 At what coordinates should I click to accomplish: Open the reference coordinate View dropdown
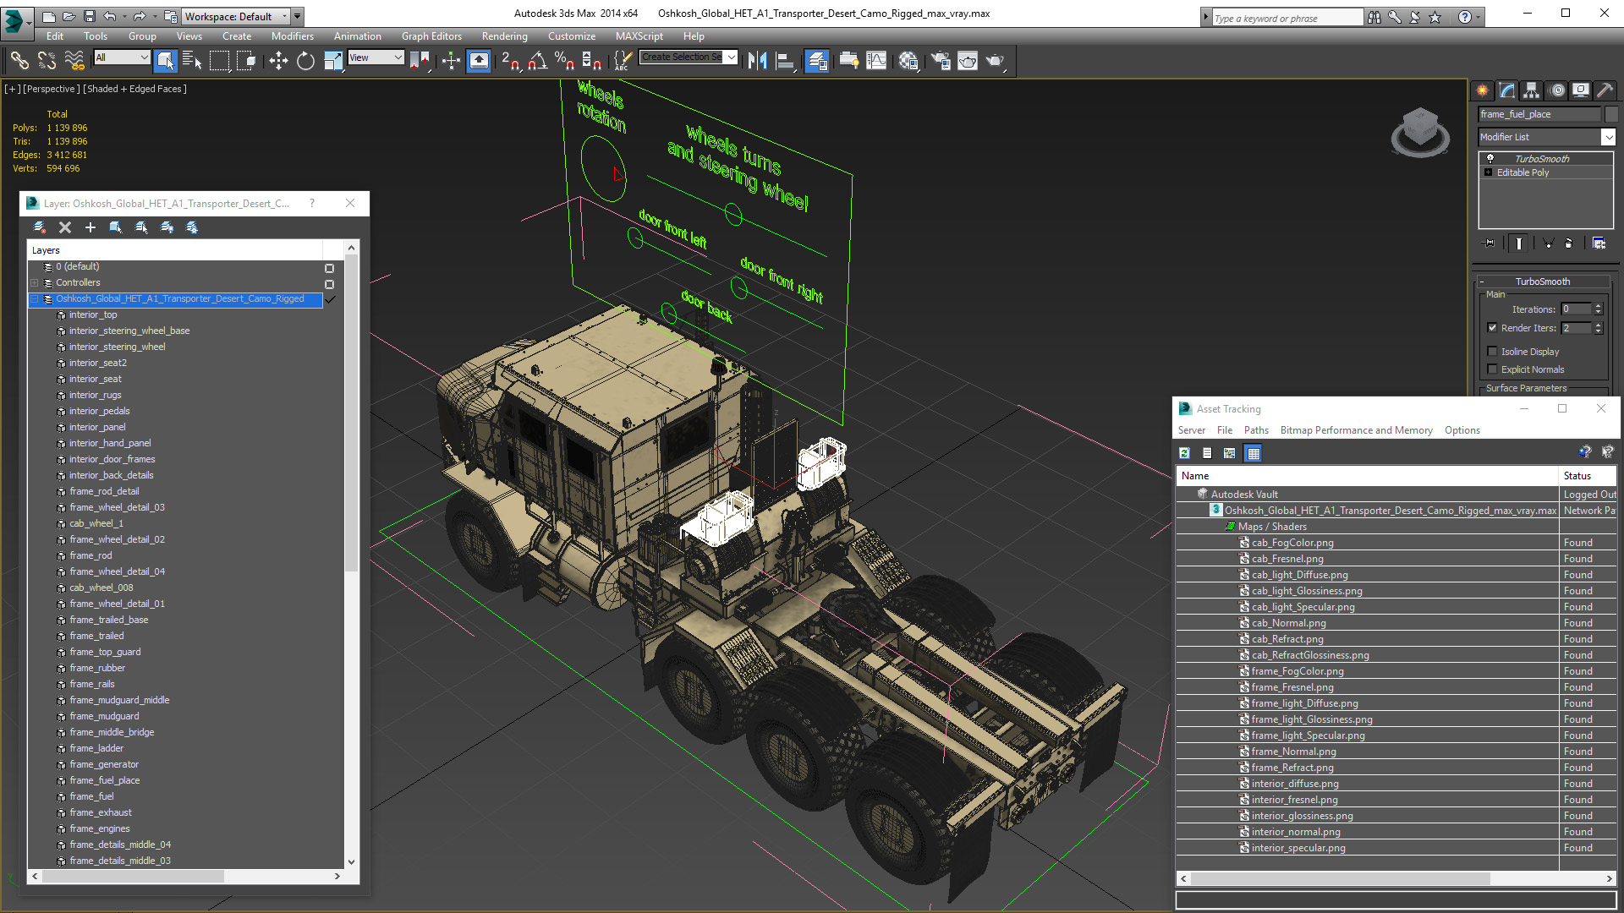click(x=376, y=57)
